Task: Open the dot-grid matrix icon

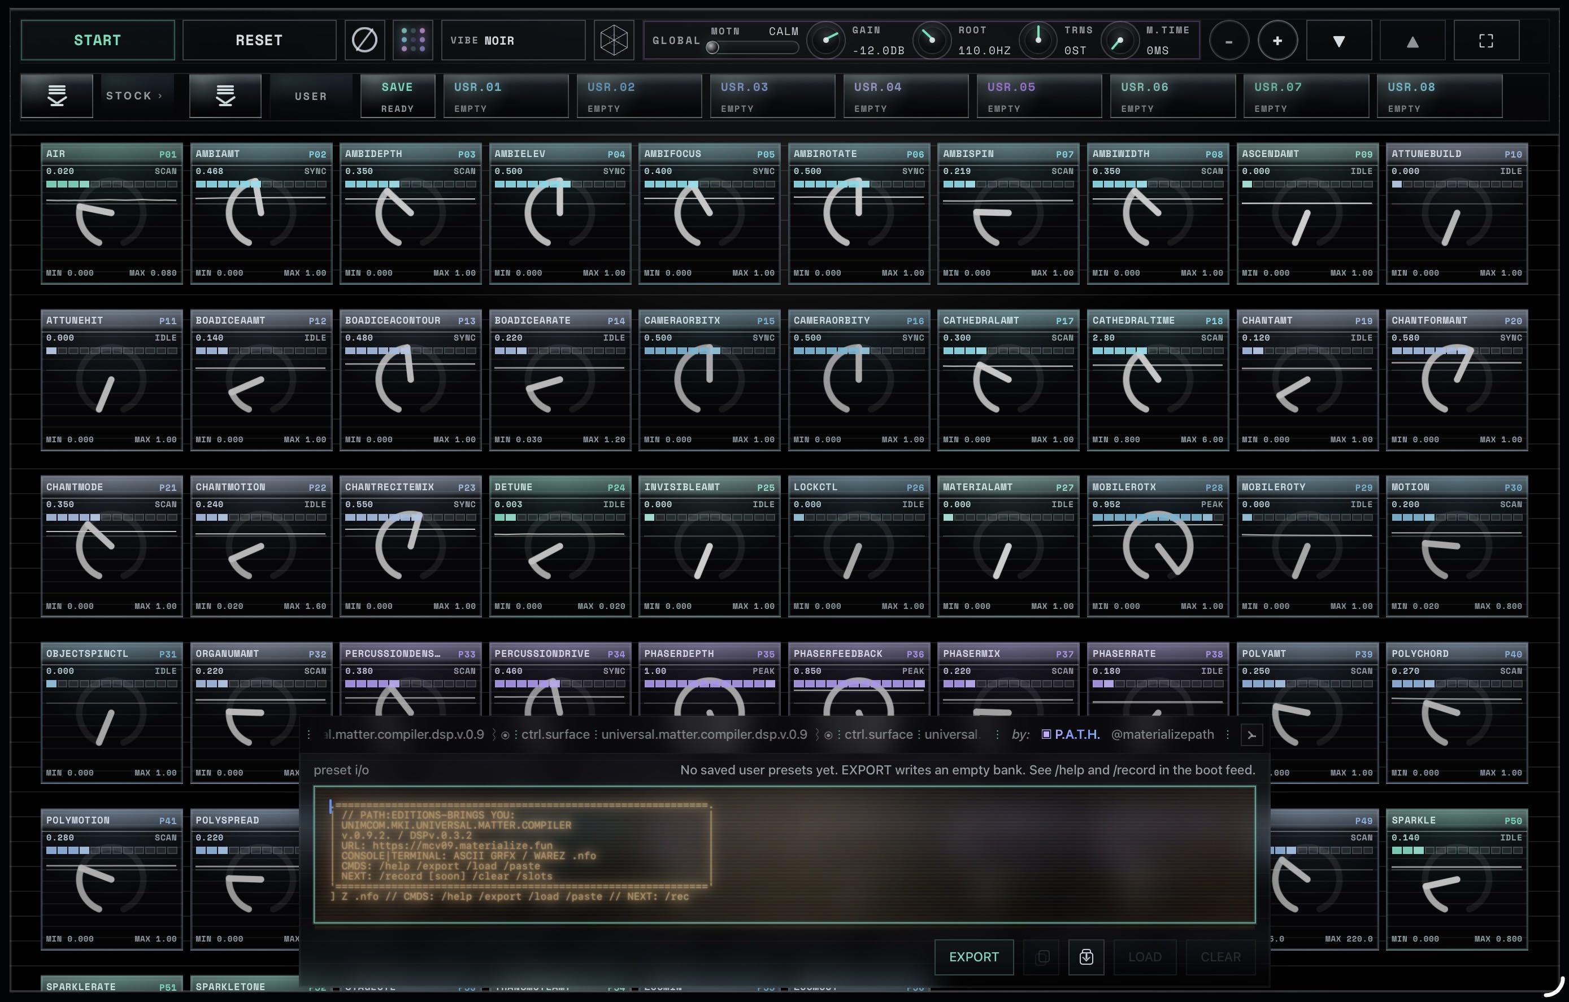Action: click(413, 41)
